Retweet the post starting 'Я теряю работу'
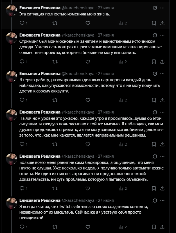The image size is (176, 233). (55, 100)
